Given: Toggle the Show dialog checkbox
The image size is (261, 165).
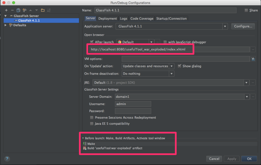Looking at the screenshot, I should click(179, 66).
